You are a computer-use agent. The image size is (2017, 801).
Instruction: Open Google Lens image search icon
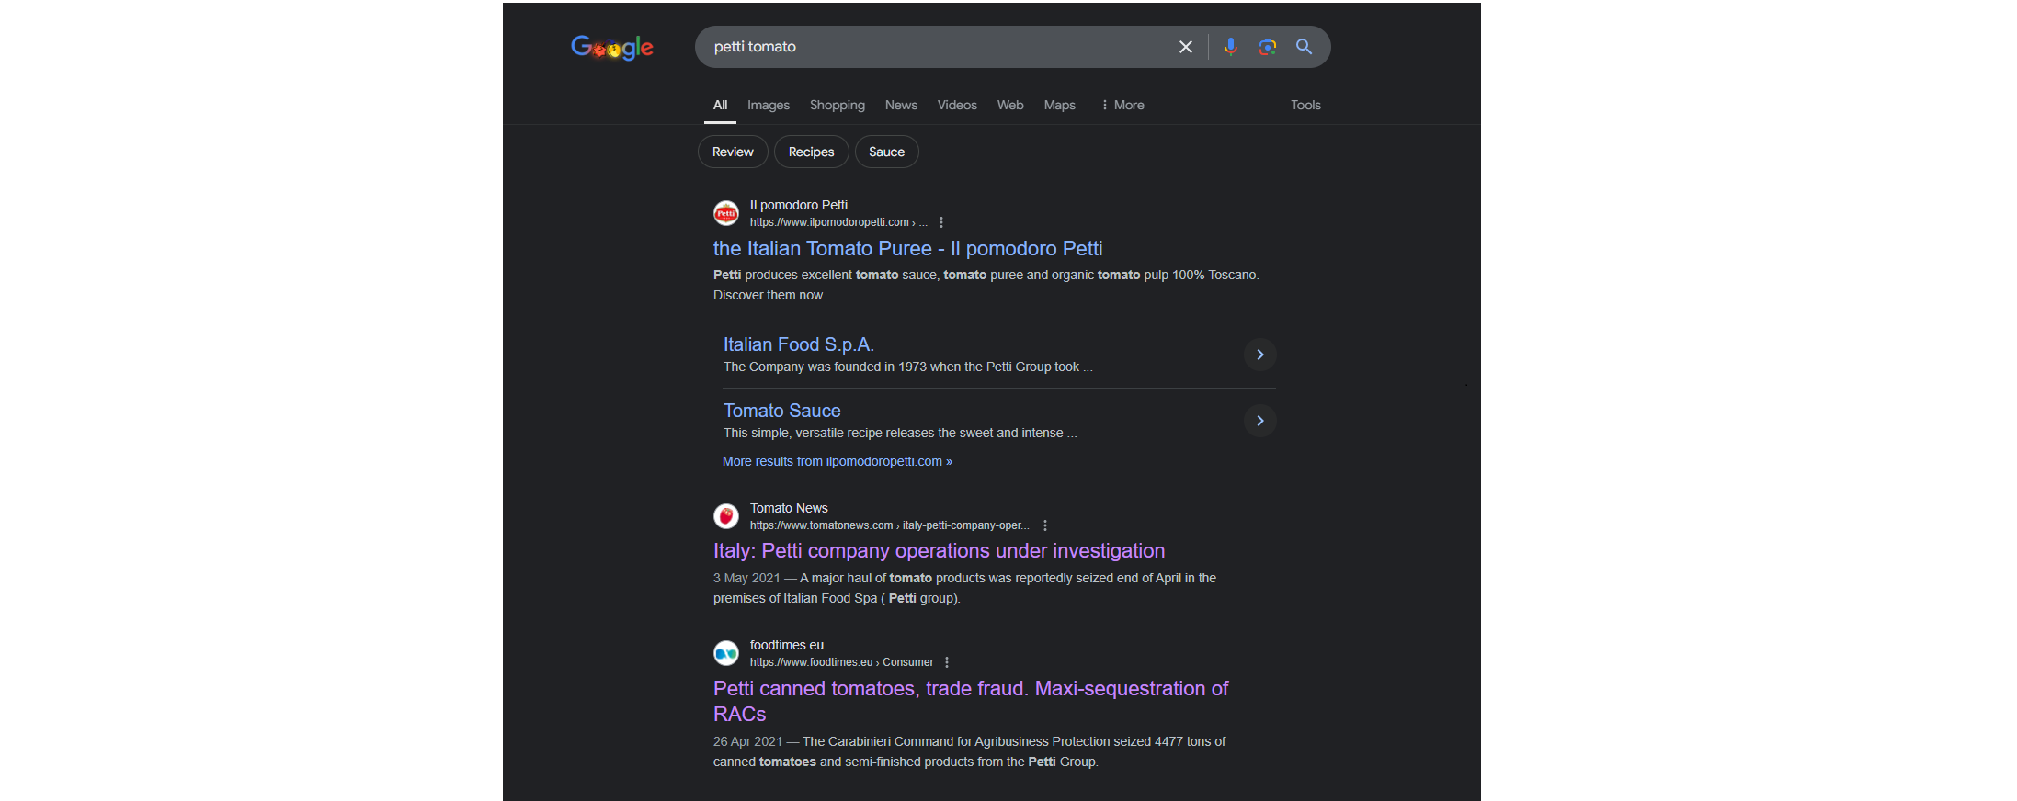coord(1268,47)
